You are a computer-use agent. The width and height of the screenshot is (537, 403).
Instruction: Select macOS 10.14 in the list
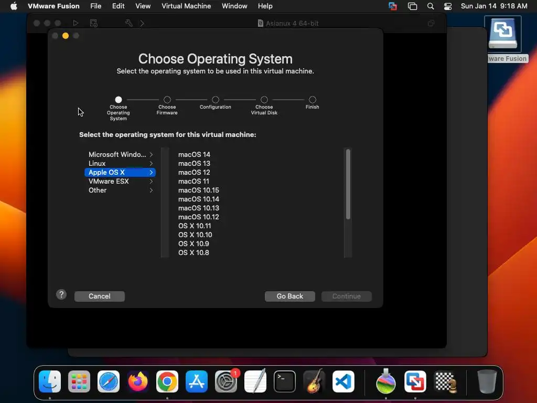click(199, 199)
